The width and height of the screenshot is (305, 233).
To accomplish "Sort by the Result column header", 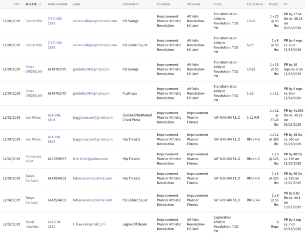I will point(274,4).
